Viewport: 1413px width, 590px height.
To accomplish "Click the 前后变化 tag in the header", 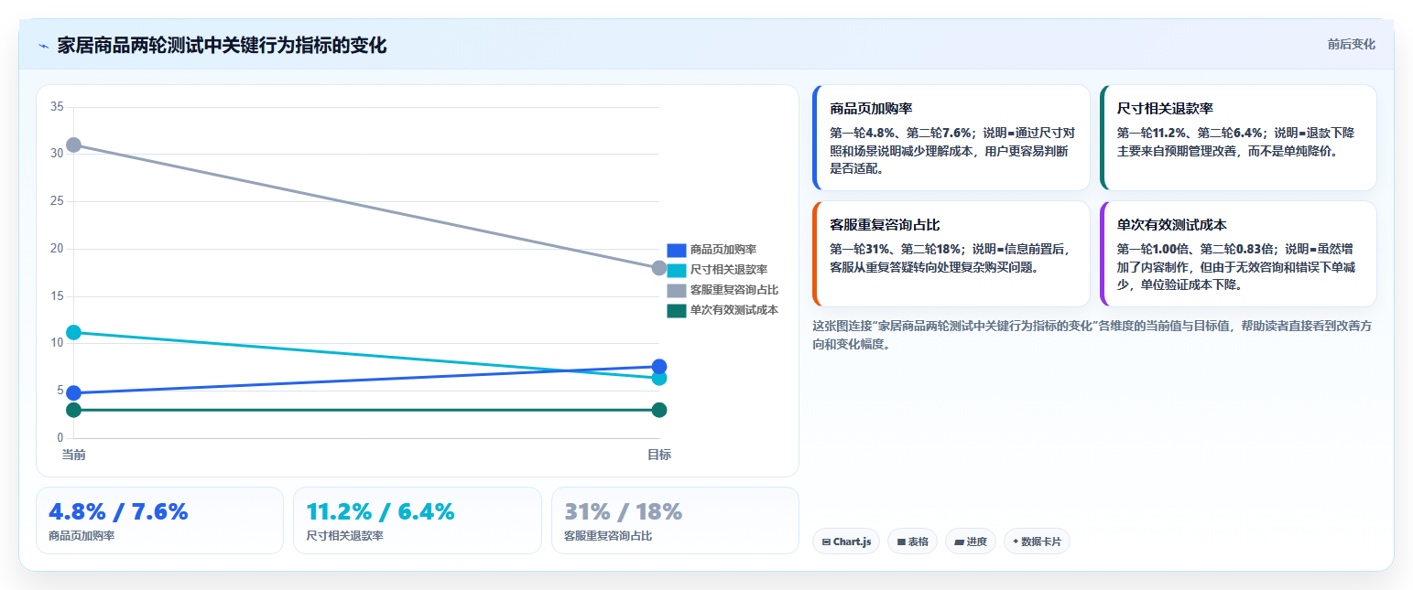I will click(1351, 44).
